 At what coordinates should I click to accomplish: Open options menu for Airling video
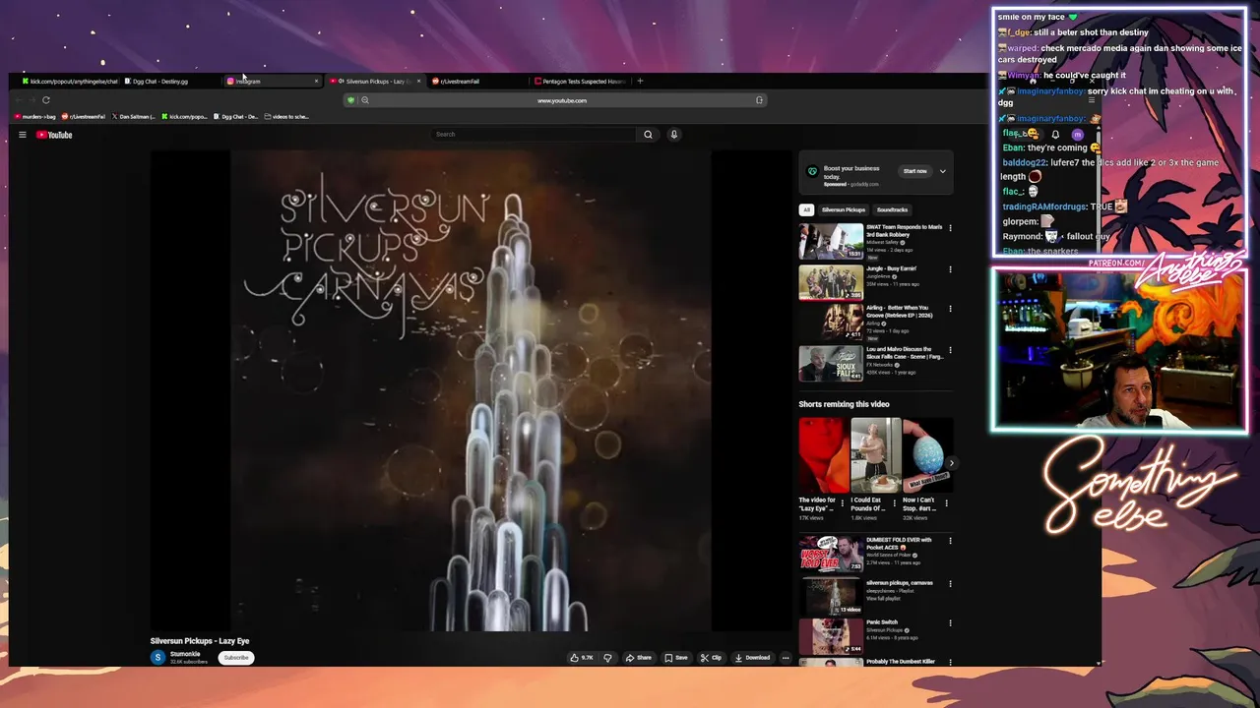pos(950,310)
